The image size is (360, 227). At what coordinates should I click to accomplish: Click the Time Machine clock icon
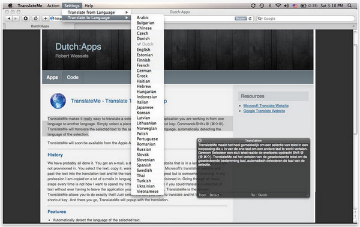(x=262, y=5)
